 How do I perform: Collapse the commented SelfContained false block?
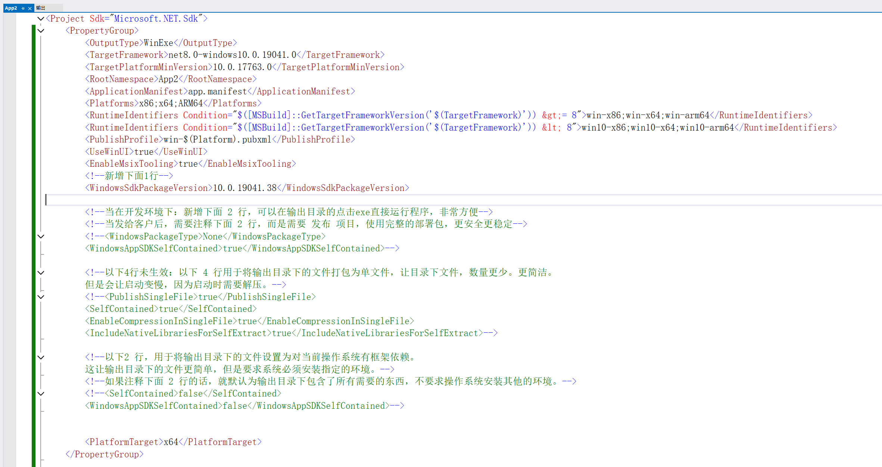pos(41,394)
